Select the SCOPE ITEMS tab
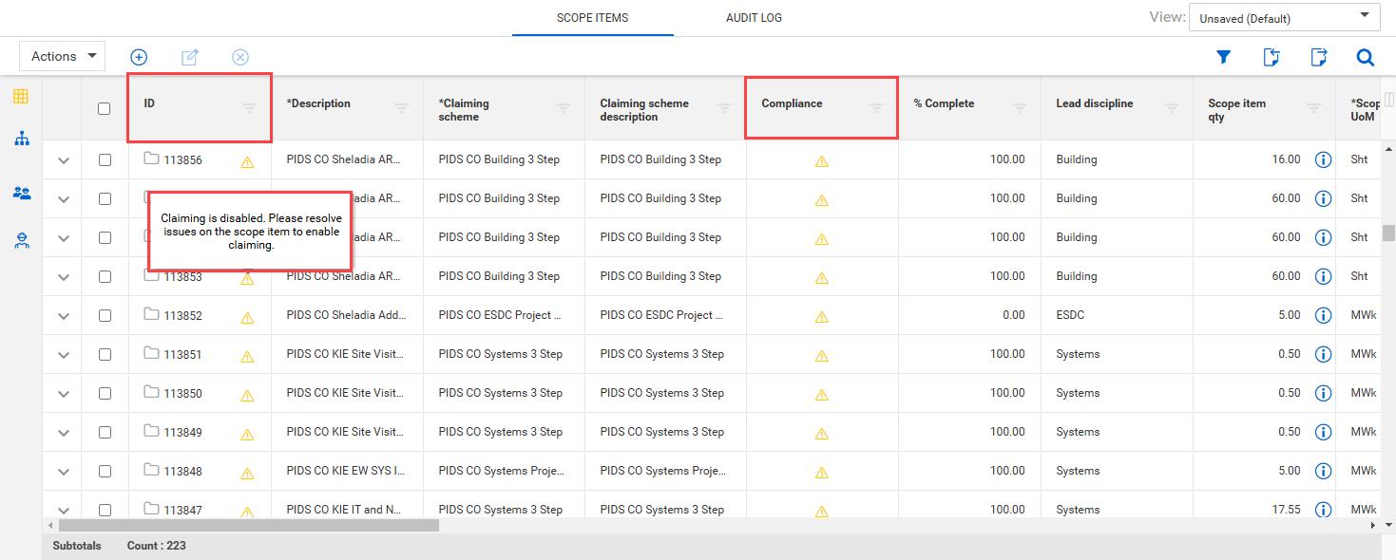 coord(592,18)
